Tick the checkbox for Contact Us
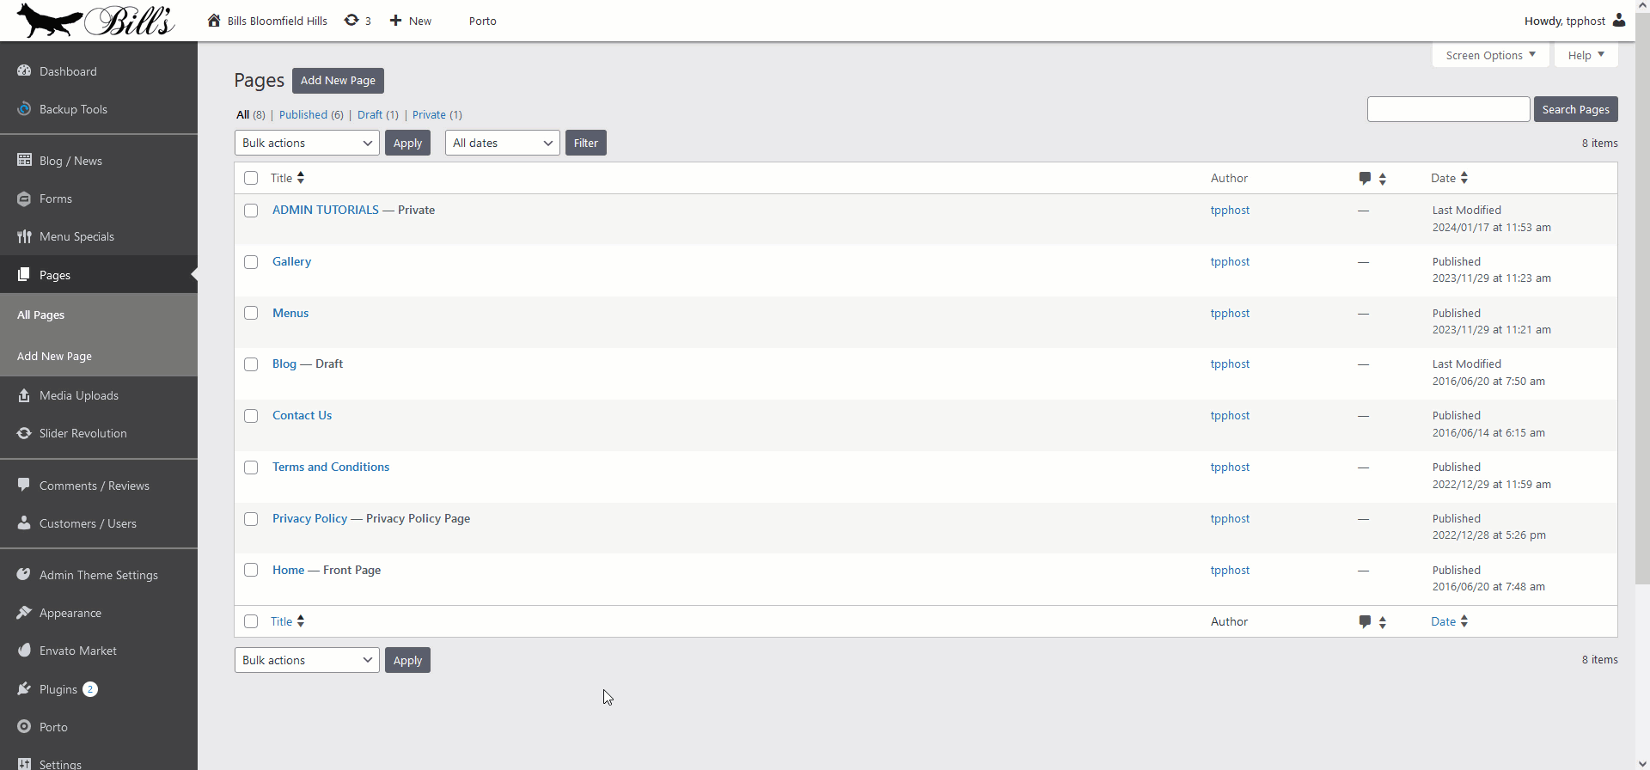Viewport: 1650px width, 770px height. click(x=251, y=416)
